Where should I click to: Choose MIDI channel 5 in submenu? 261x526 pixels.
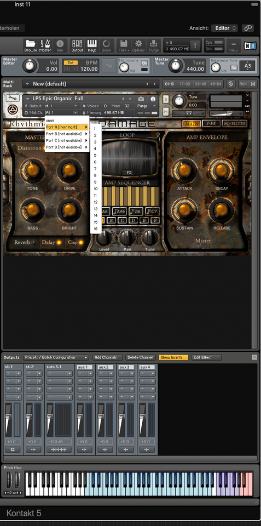[x=96, y=155]
